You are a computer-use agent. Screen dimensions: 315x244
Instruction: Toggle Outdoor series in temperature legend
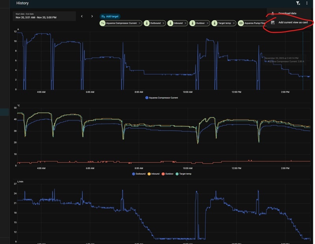click(168, 174)
